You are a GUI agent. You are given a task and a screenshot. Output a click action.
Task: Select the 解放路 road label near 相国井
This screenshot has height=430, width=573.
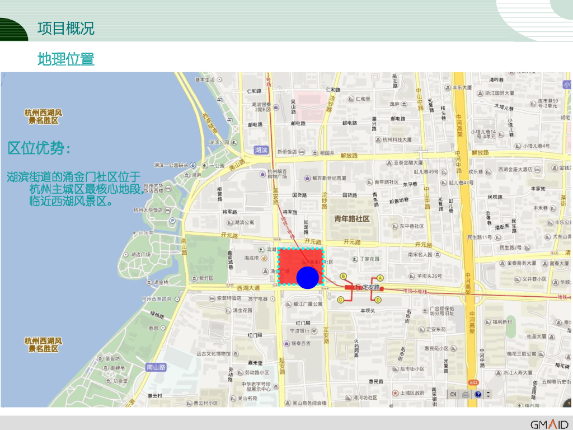(349, 156)
